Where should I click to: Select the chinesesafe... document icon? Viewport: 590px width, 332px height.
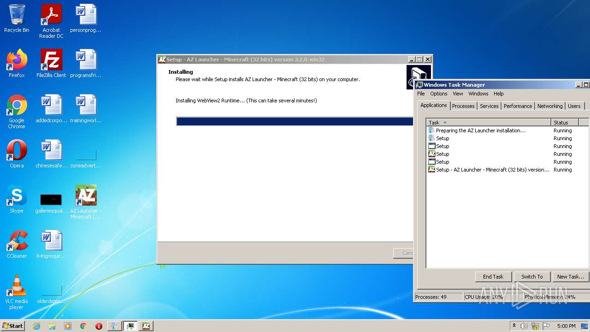pyautogui.click(x=51, y=154)
